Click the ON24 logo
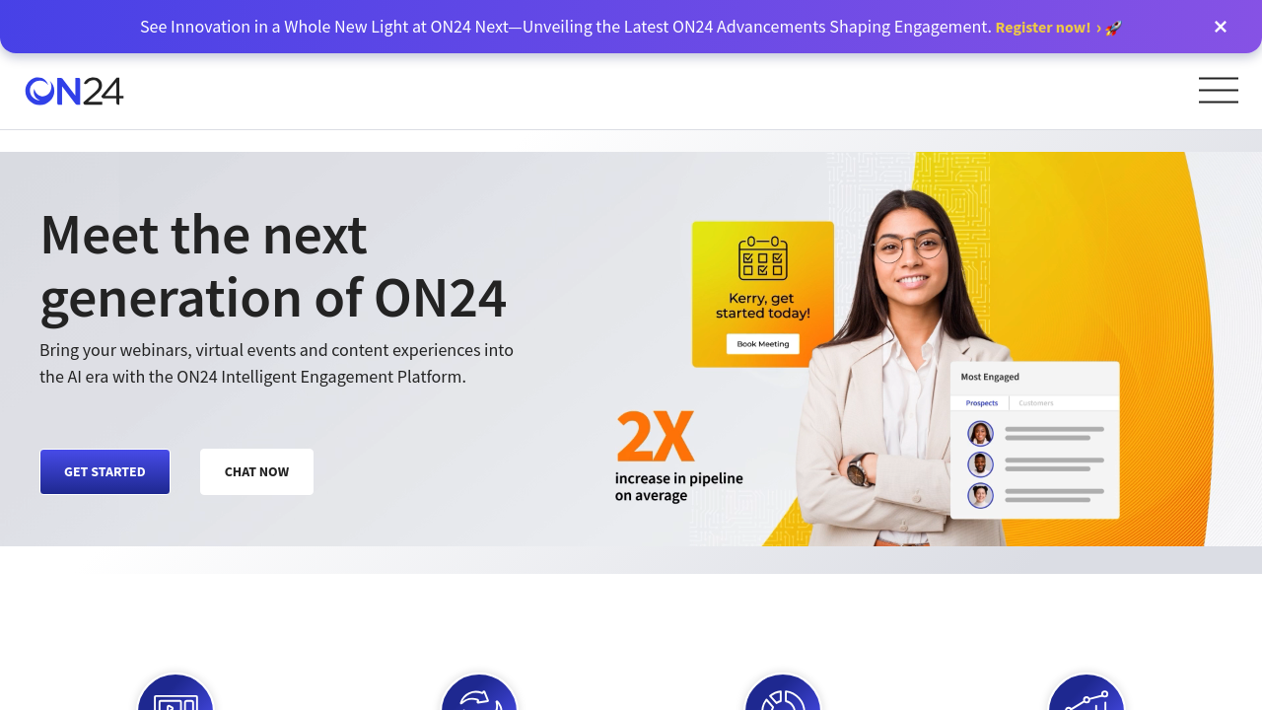Viewport: 1262px width, 710px height. click(x=75, y=91)
